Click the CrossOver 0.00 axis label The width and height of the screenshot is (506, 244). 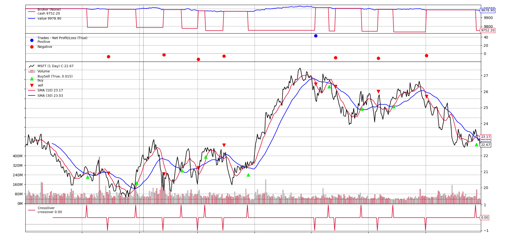click(485, 218)
